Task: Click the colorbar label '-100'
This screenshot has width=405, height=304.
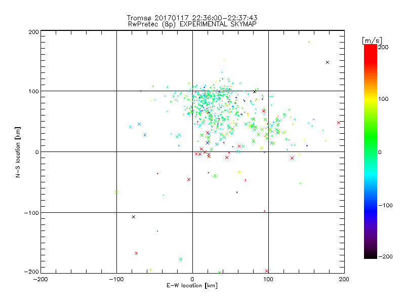Action: point(385,206)
